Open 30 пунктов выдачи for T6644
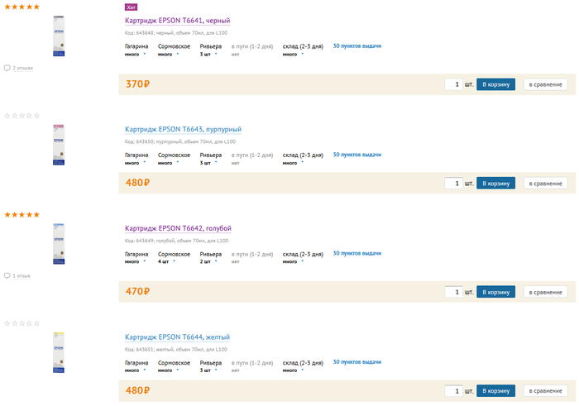Screen dimensions: 579x406 [x=357, y=362]
